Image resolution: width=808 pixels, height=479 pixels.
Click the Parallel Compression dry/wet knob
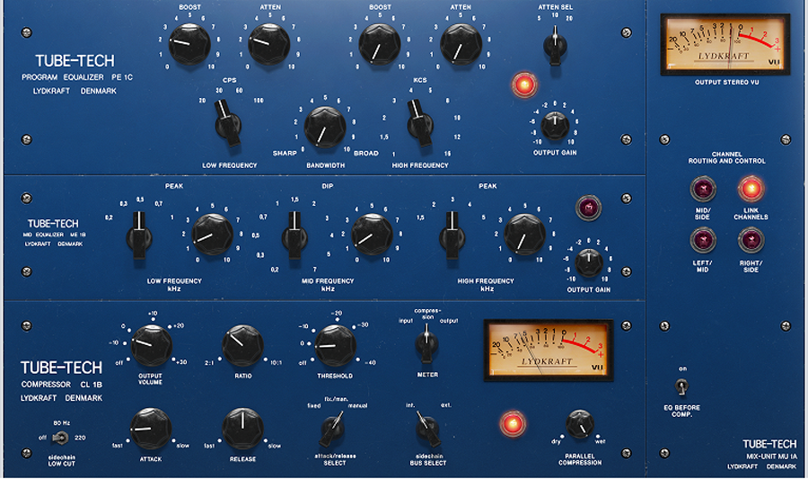pyautogui.click(x=580, y=424)
